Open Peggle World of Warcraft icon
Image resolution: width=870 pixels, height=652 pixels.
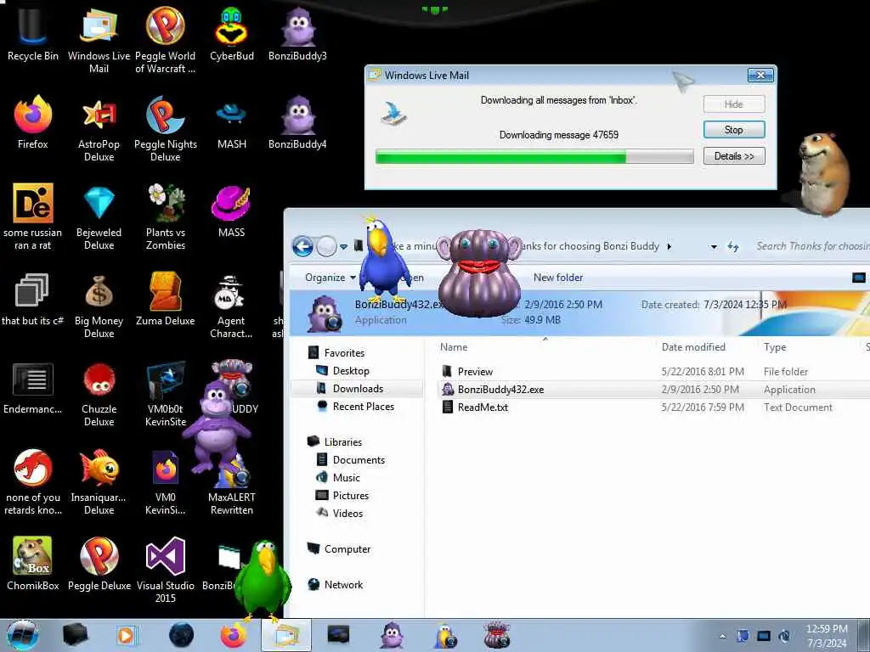point(166,40)
